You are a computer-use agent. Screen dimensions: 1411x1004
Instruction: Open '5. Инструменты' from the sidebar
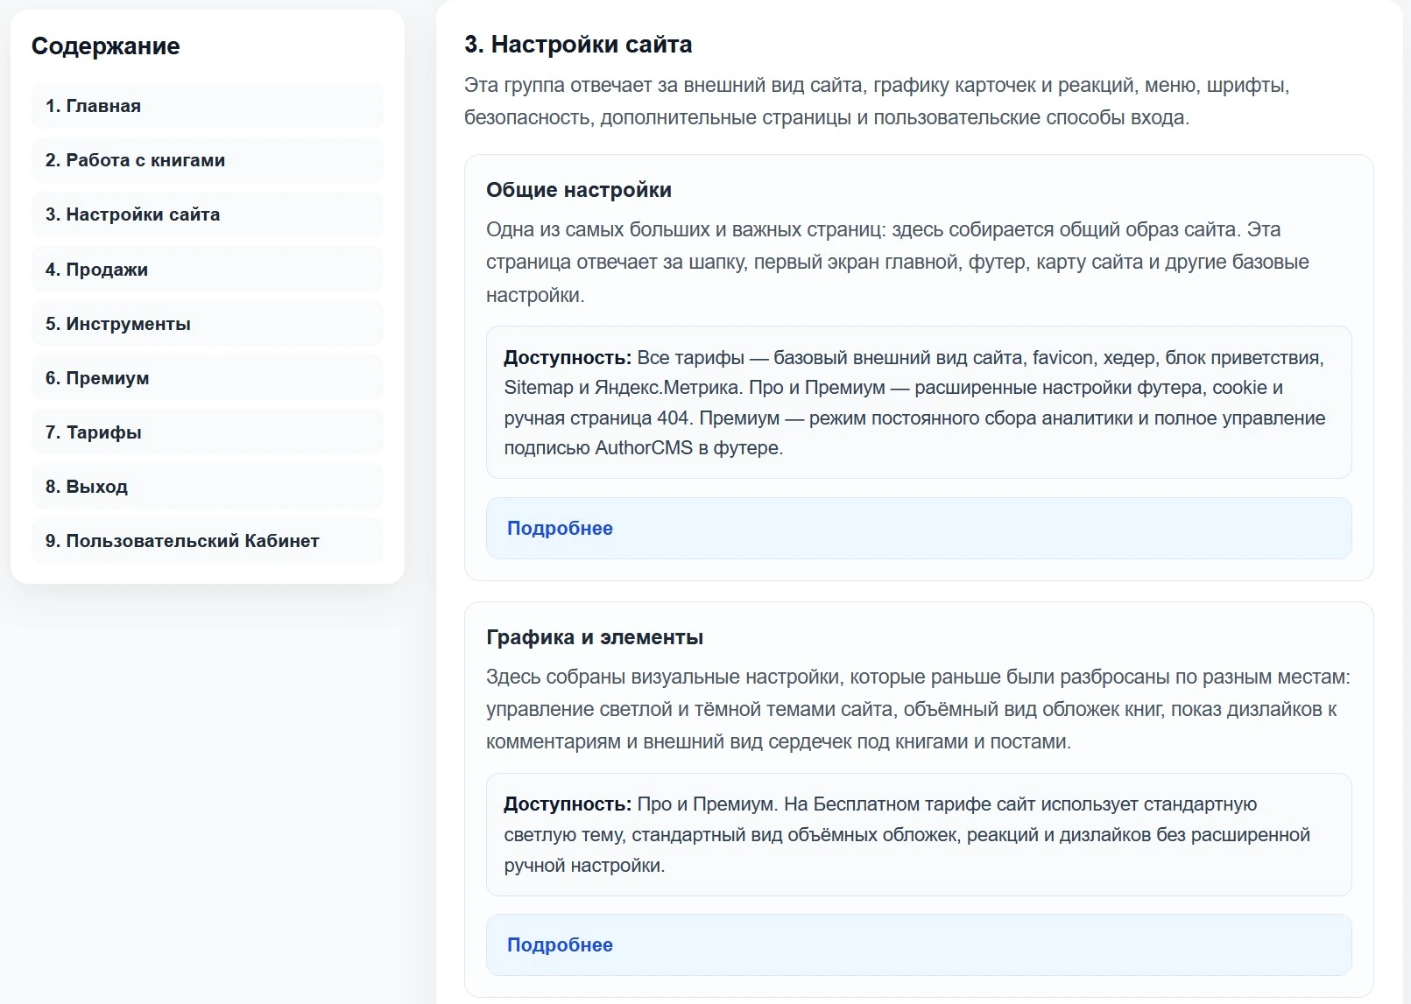point(208,324)
